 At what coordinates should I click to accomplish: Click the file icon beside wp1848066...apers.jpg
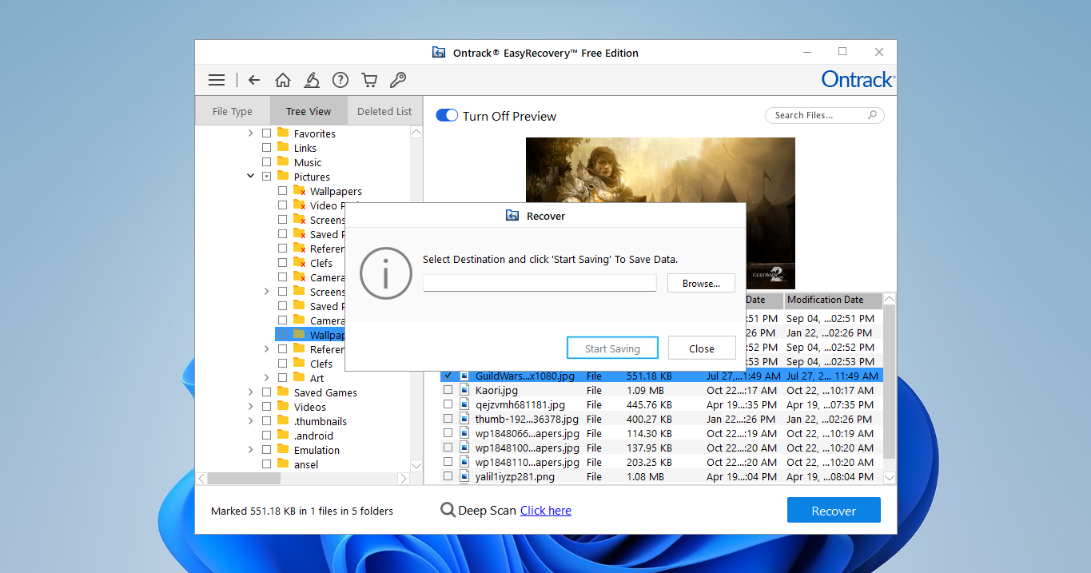[464, 433]
